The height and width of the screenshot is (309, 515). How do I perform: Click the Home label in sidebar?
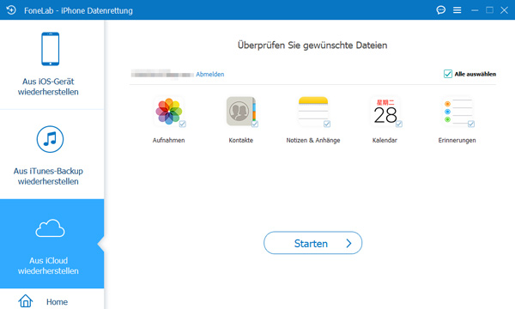point(57,302)
